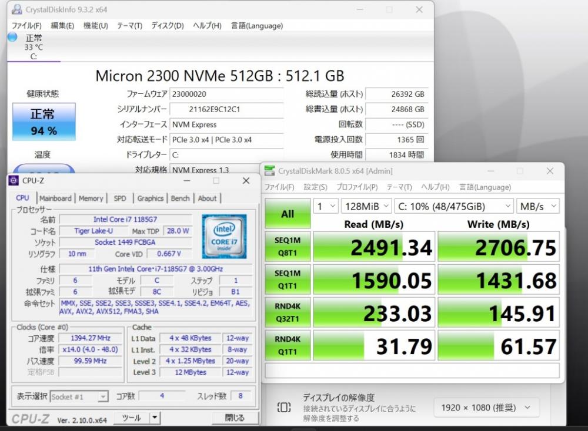Click the temperature gauge in CrystalDiskInfo
Image resolution: width=588 pixels, height=431 pixels.
[x=44, y=170]
